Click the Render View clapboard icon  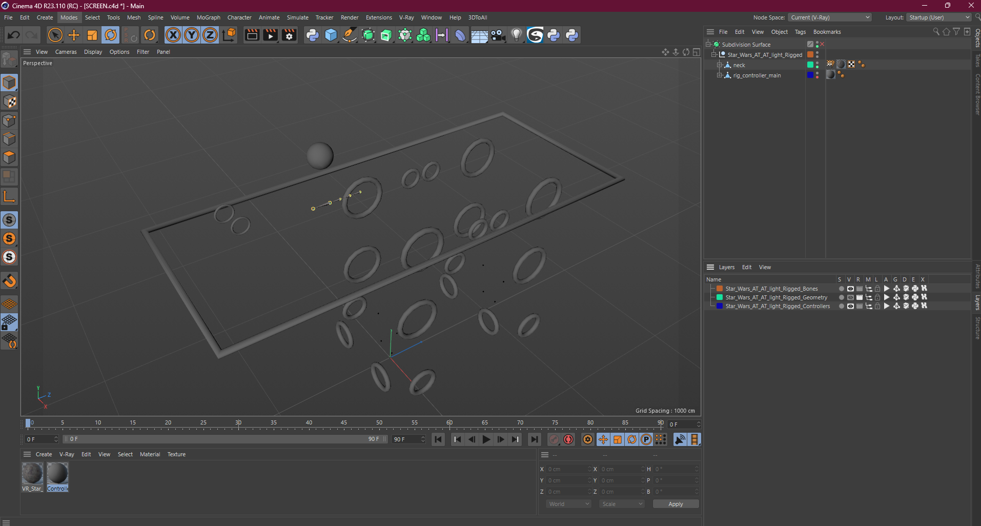click(252, 35)
